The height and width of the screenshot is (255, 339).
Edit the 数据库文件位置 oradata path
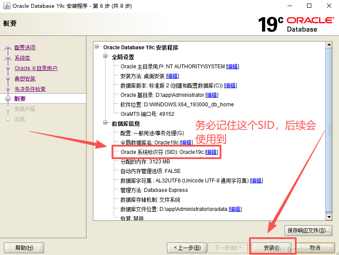point(235,209)
